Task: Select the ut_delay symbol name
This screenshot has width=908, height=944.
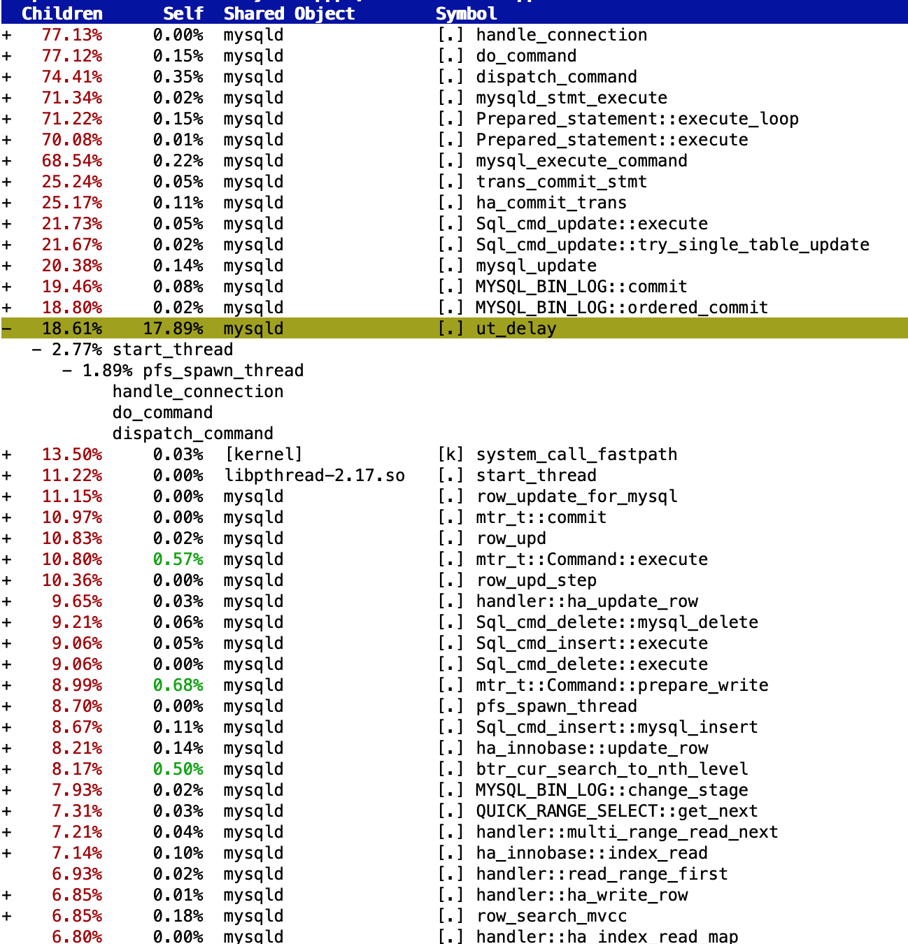Action: click(x=516, y=329)
